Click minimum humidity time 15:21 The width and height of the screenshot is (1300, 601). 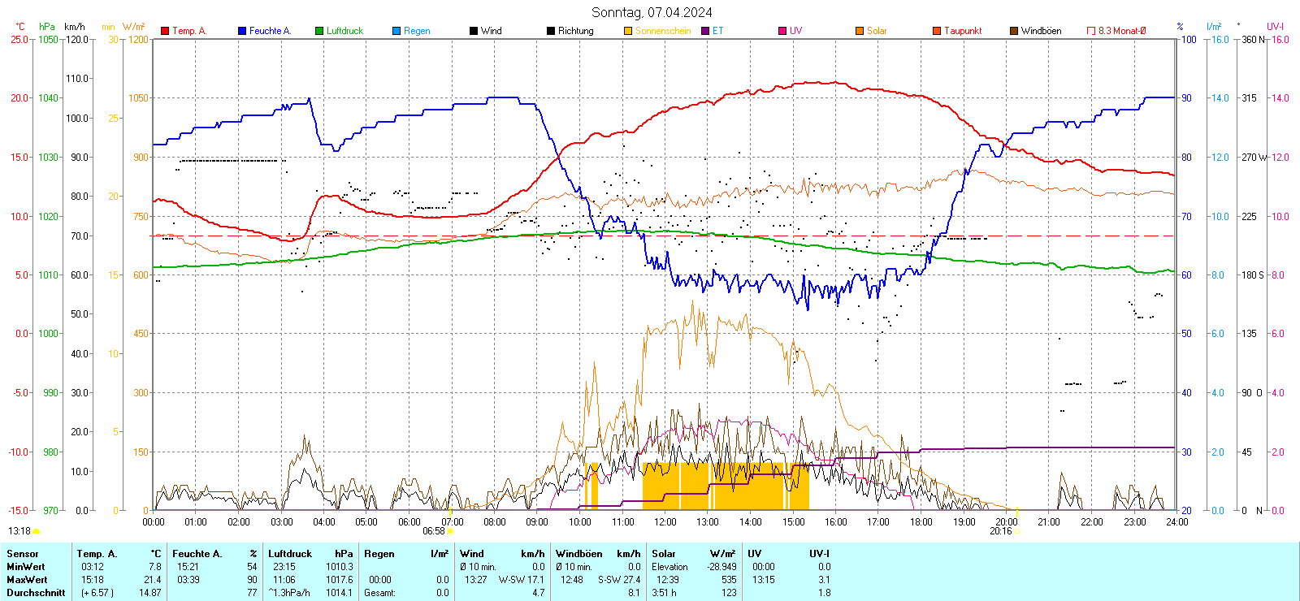click(188, 567)
